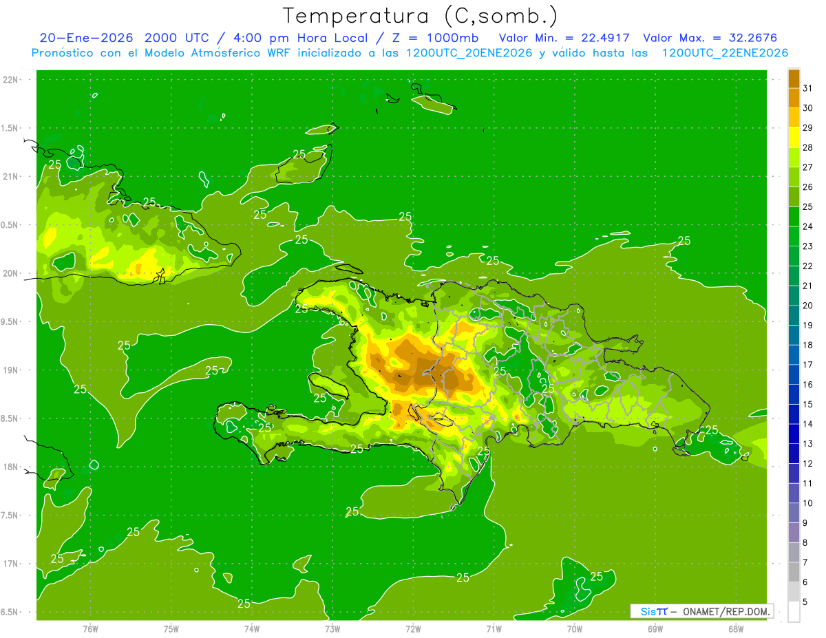Screen dimensions: 826x638
Task: Click the '1200UTC_22ENE2026' valid-until time text
Action: [x=725, y=53]
